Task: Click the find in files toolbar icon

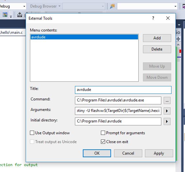Action: coord(112,6)
